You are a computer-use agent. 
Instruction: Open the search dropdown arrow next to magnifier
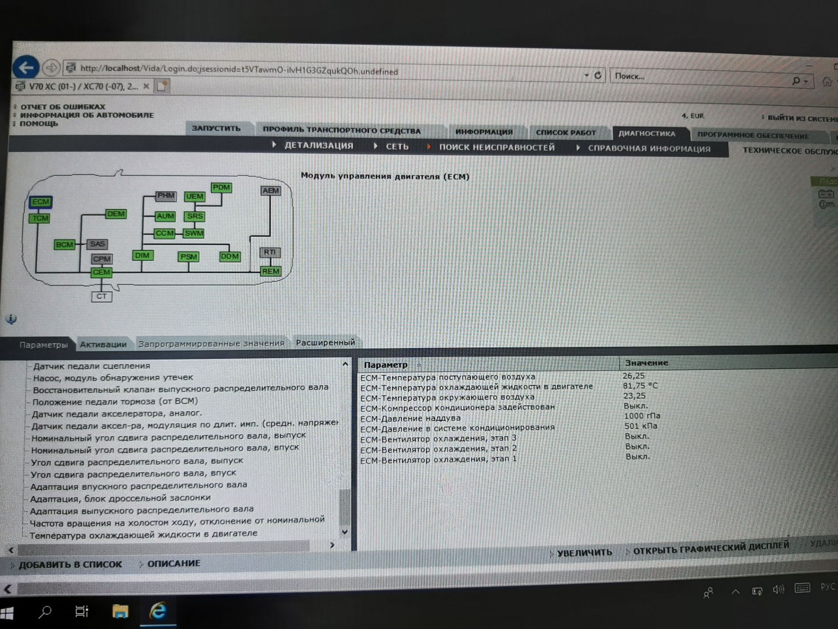806,81
